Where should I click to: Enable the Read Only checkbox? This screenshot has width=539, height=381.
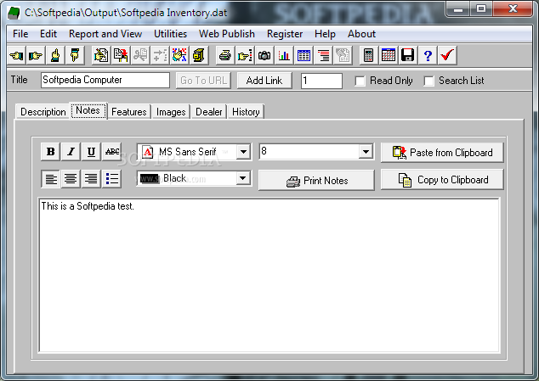click(x=360, y=81)
